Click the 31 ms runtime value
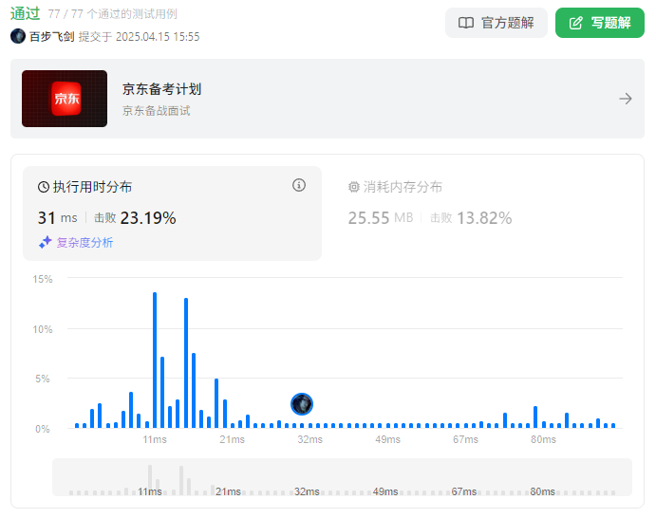 [x=57, y=218]
